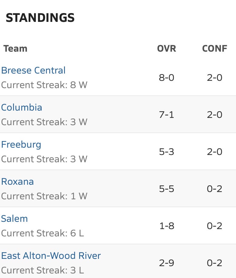The image size is (236, 278).
Task: Click the Team column header
Action: [x=15, y=48]
